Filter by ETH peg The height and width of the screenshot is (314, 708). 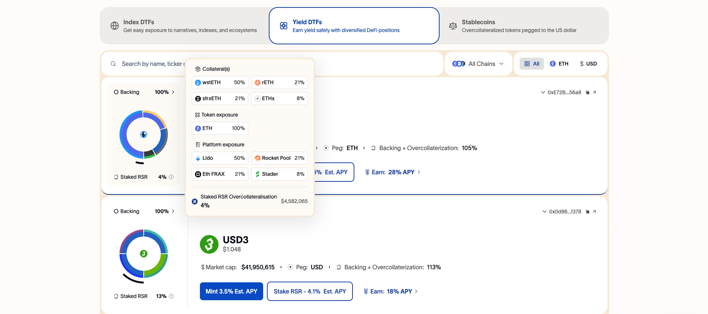click(x=559, y=64)
